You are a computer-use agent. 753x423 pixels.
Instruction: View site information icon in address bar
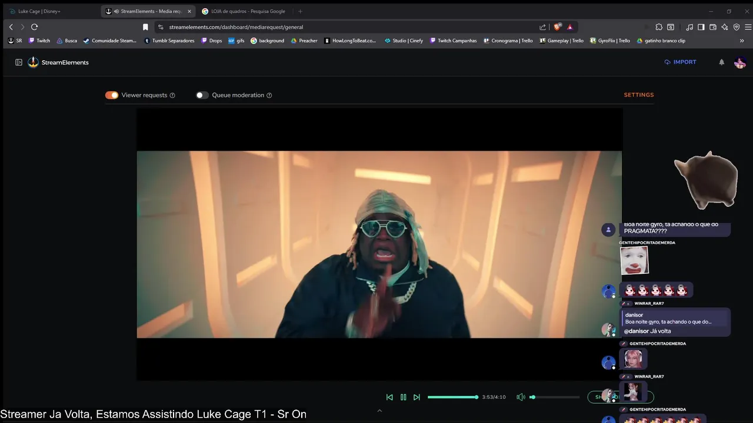tap(161, 27)
